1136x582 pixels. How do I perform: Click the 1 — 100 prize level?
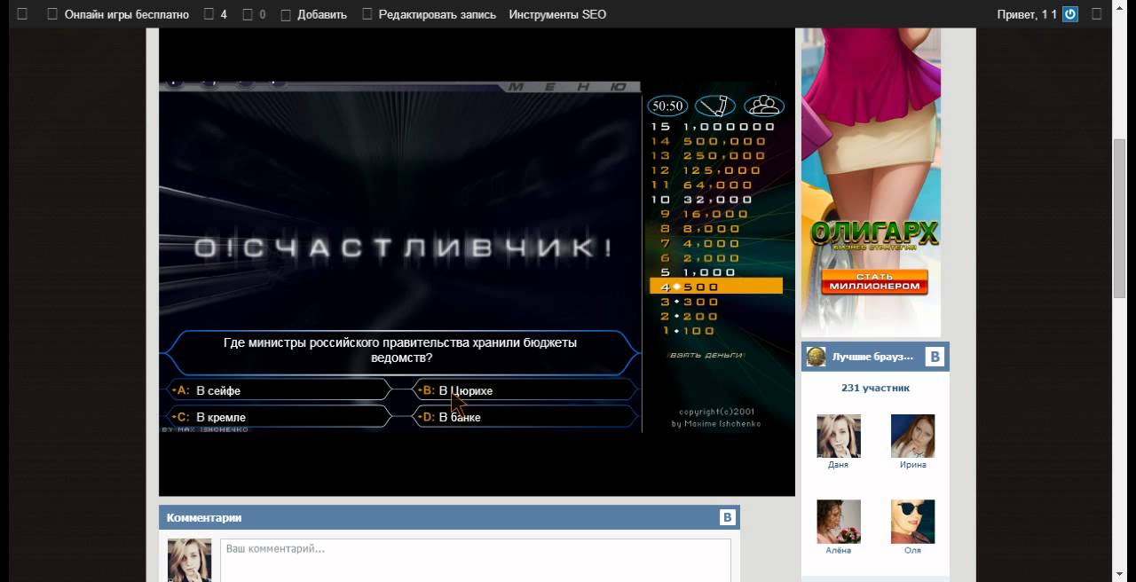(689, 331)
